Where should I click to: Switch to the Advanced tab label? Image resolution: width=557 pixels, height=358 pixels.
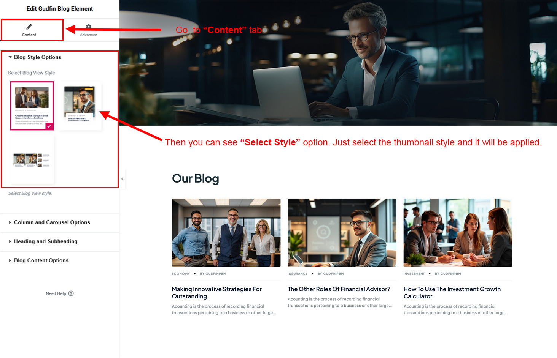pyautogui.click(x=89, y=35)
